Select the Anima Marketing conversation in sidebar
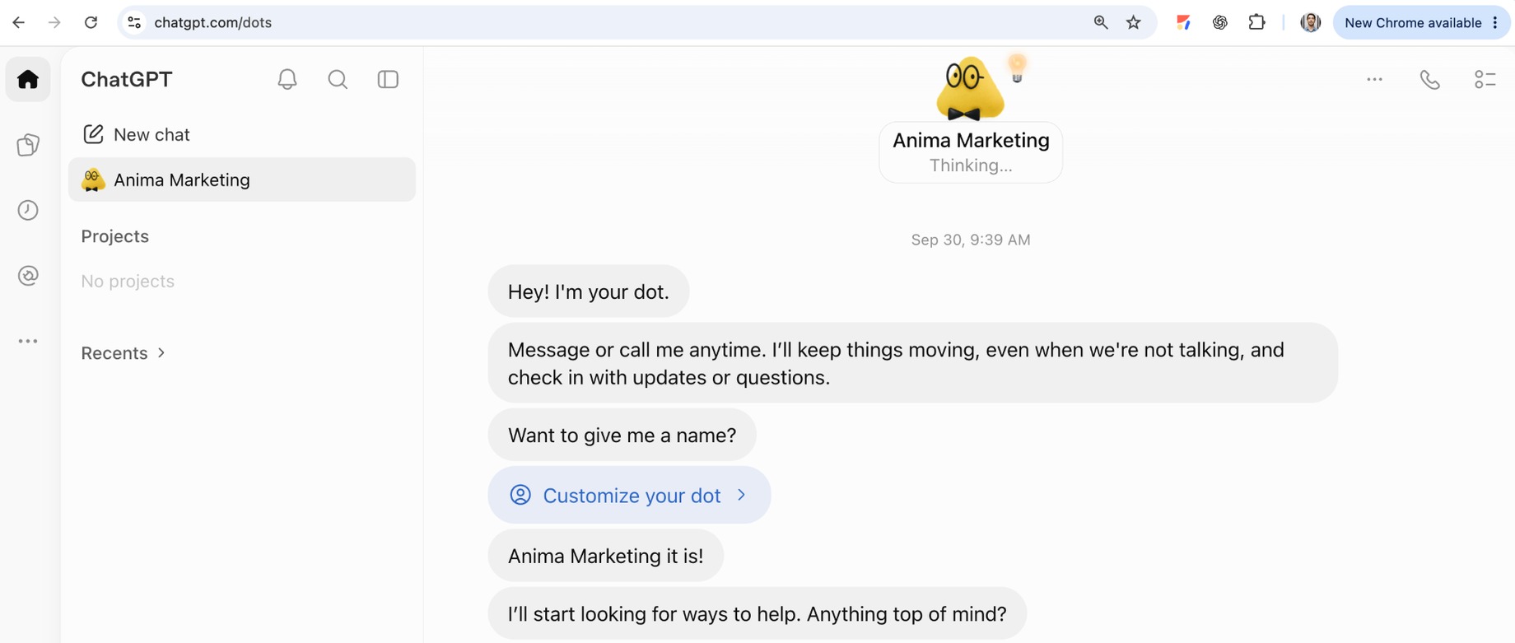The width and height of the screenshot is (1515, 643). click(242, 179)
